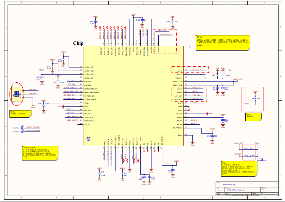Image resolution: width=285 pixels, height=202 pixels.
Task: Click the blue circle pin-1 marker on chip
Action: coord(89,138)
